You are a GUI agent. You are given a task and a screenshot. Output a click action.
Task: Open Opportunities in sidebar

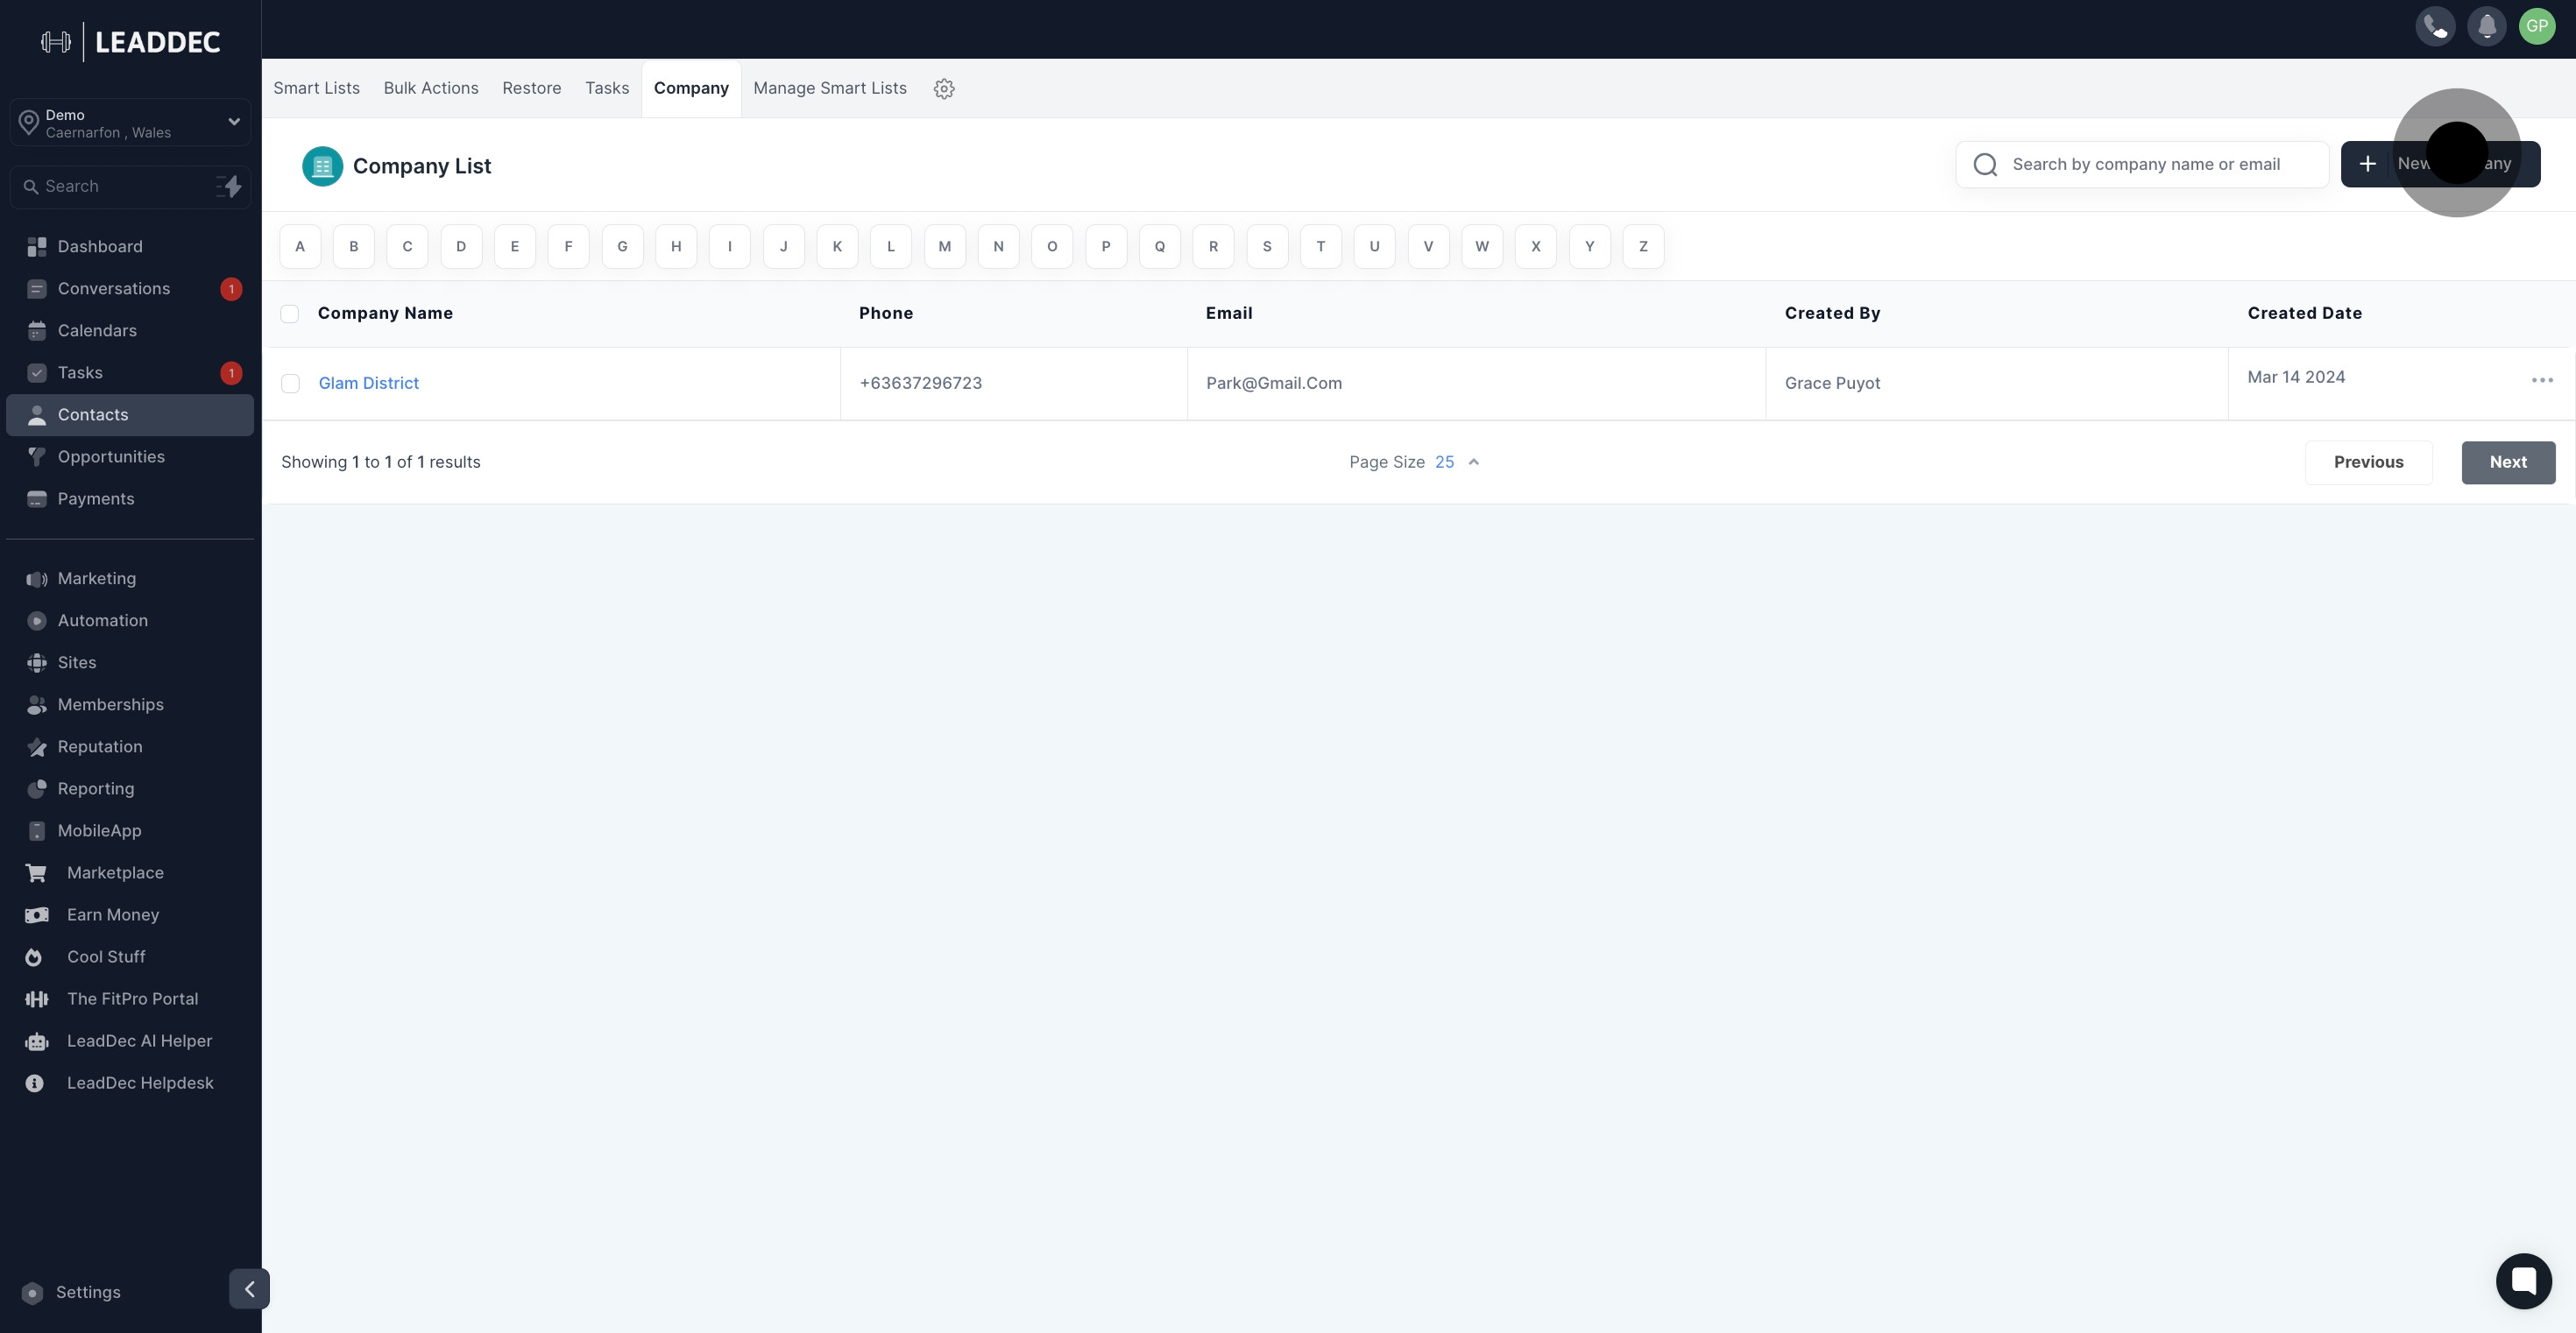click(130, 456)
